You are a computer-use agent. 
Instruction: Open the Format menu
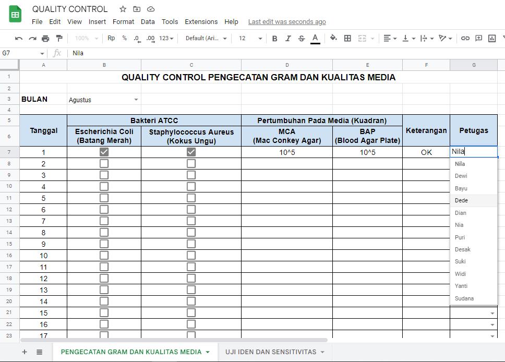click(123, 21)
